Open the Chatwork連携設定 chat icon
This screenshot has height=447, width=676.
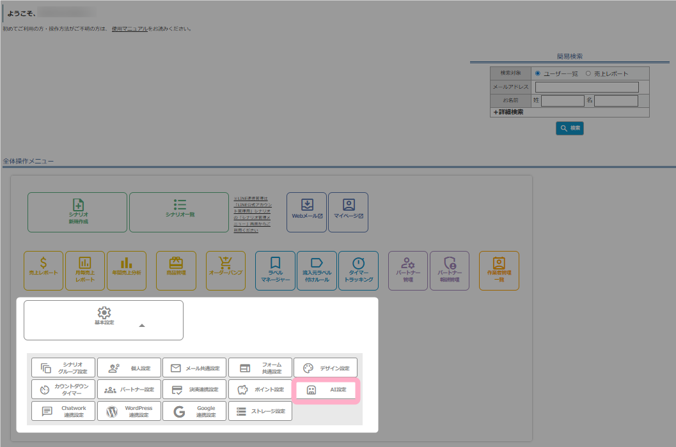pyautogui.click(x=47, y=412)
